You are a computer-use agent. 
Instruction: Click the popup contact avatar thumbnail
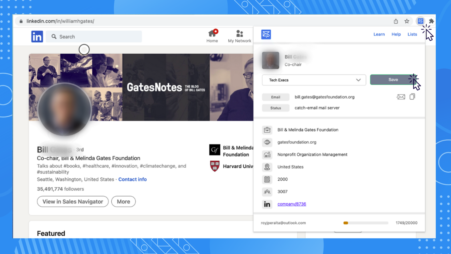tap(271, 60)
